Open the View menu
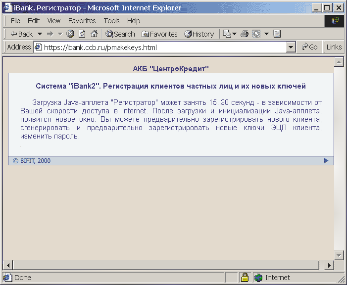Viewport: 347px width, 285px height. pyautogui.click(x=54, y=21)
